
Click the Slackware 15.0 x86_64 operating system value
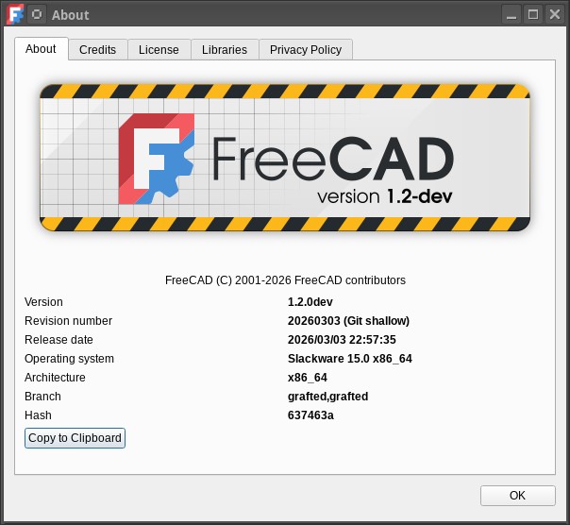point(349,359)
